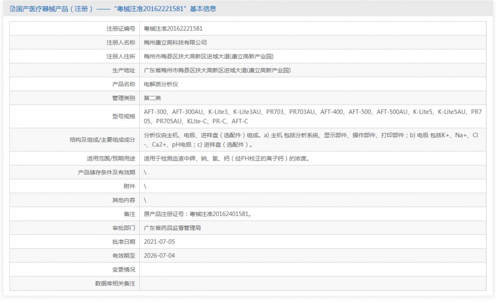Select the 原产品注册证号 remark text
The width and height of the screenshot is (496, 303).
(x=197, y=214)
